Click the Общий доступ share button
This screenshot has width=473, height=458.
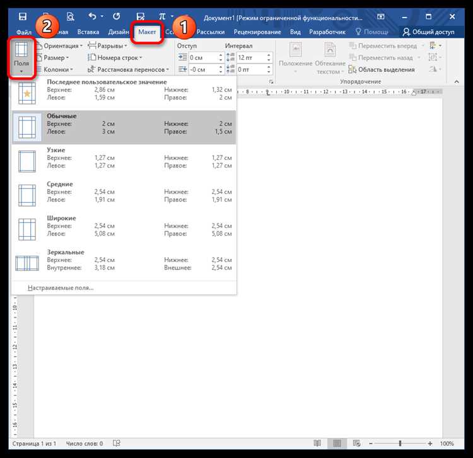(x=428, y=31)
